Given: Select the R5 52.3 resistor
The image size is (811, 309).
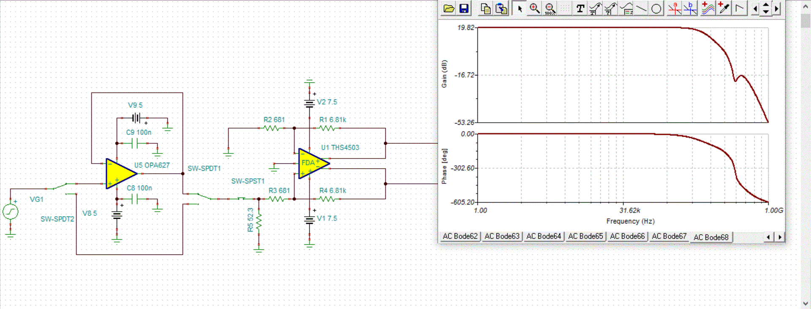Looking at the screenshot, I should pyautogui.click(x=259, y=221).
